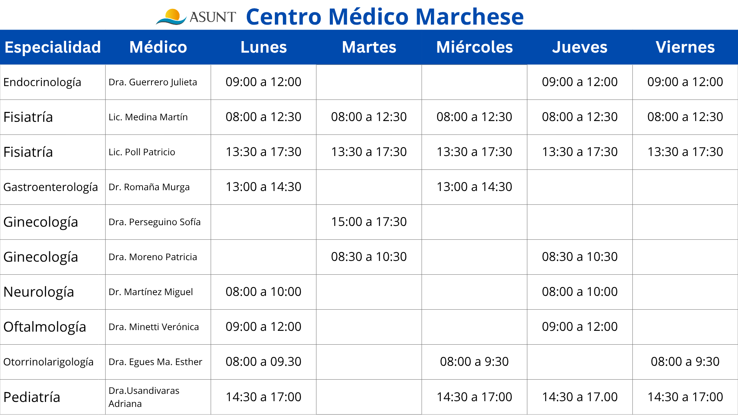
Task: Select the Especialidad column header
Action: coord(53,47)
